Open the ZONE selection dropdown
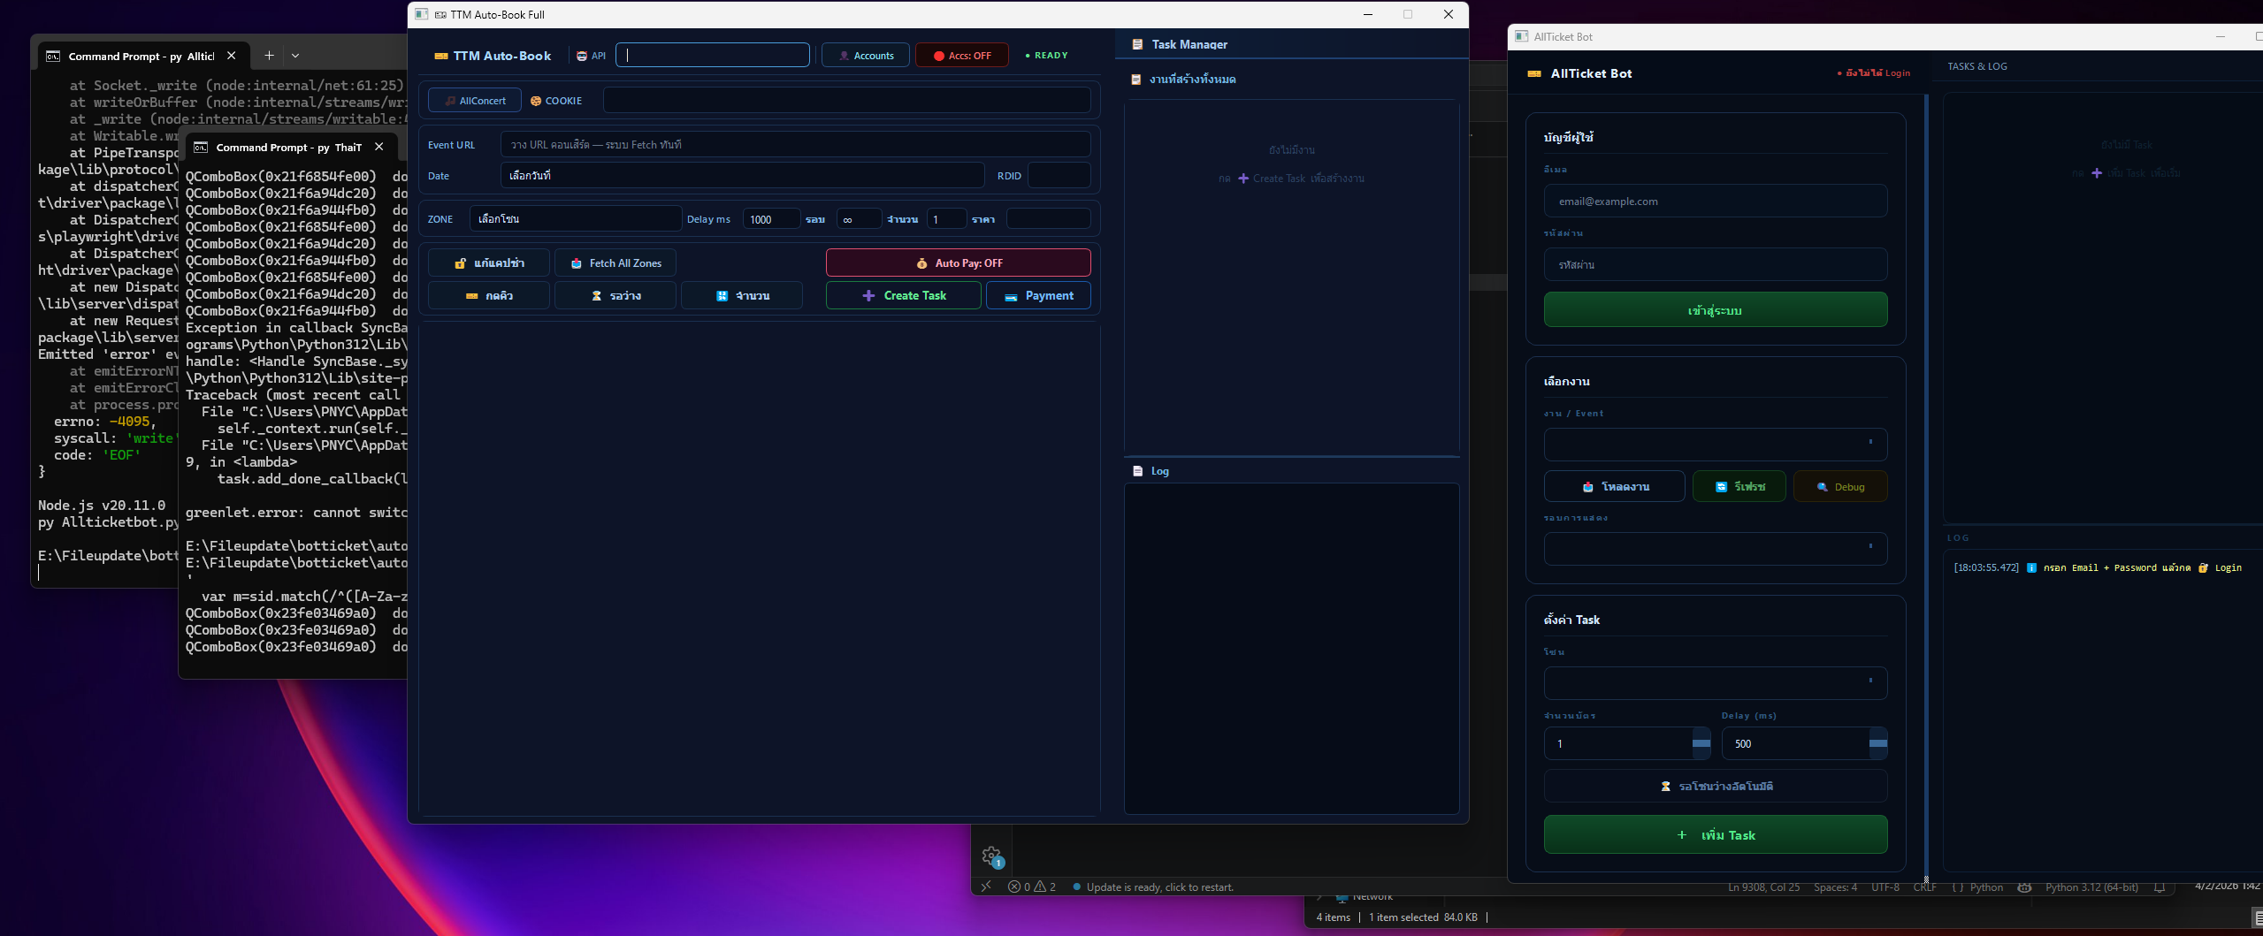This screenshot has width=2263, height=936. coord(575,219)
